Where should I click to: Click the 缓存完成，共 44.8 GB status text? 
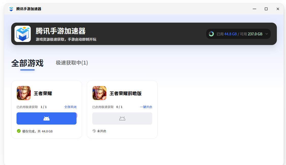(37, 131)
